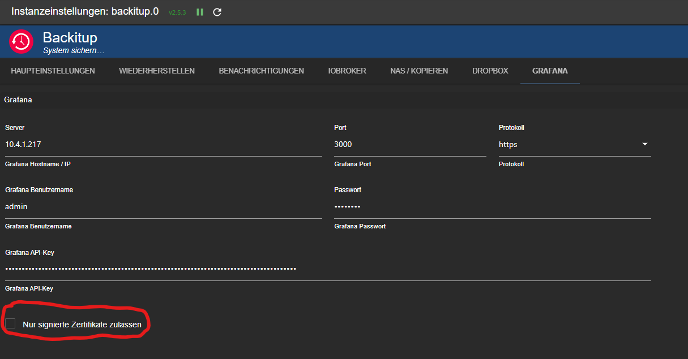Screen dimensions: 688x359
Task: Click the Grafana Benutzername field with admin
Action: point(164,207)
